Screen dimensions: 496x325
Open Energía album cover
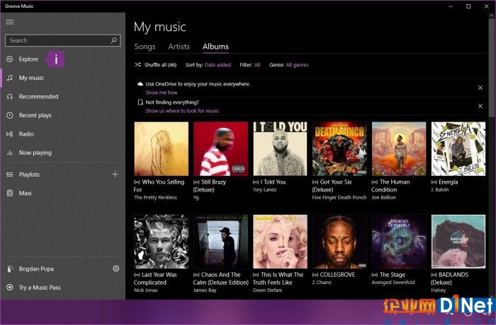tap(458, 148)
